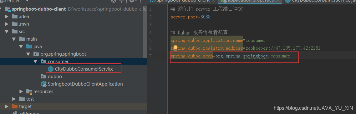Click line number 3 in the gutter
The width and height of the screenshot is (356, 114).
point(150,25)
